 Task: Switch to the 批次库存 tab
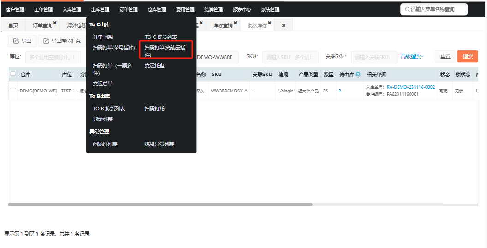coord(257,25)
